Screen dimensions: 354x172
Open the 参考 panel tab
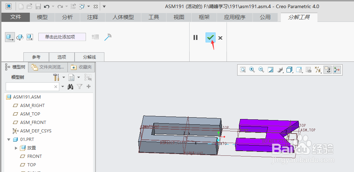[36, 57]
